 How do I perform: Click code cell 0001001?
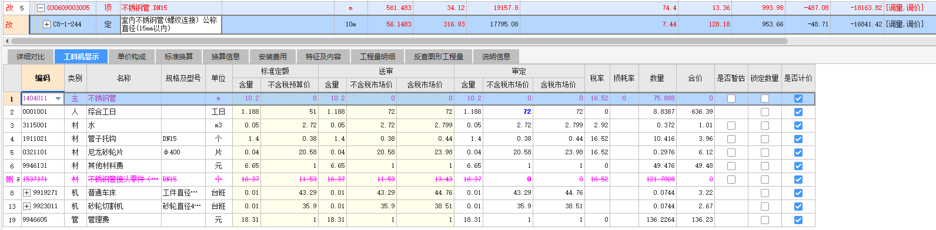coord(42,112)
